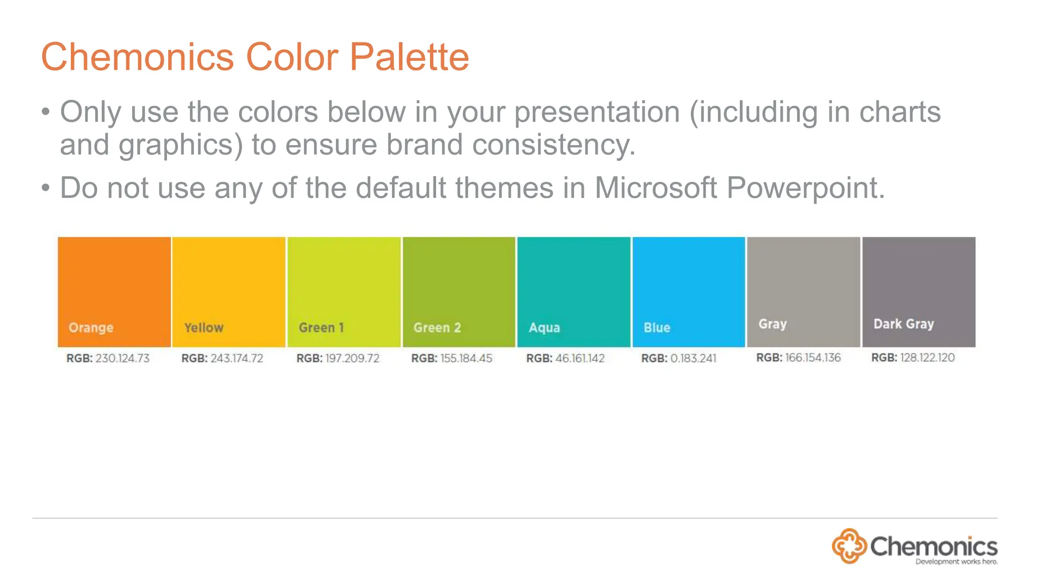Screen dimensions: 1037x583
Task: Select the Orange RGB value 230.124.73
Action: click(108, 358)
